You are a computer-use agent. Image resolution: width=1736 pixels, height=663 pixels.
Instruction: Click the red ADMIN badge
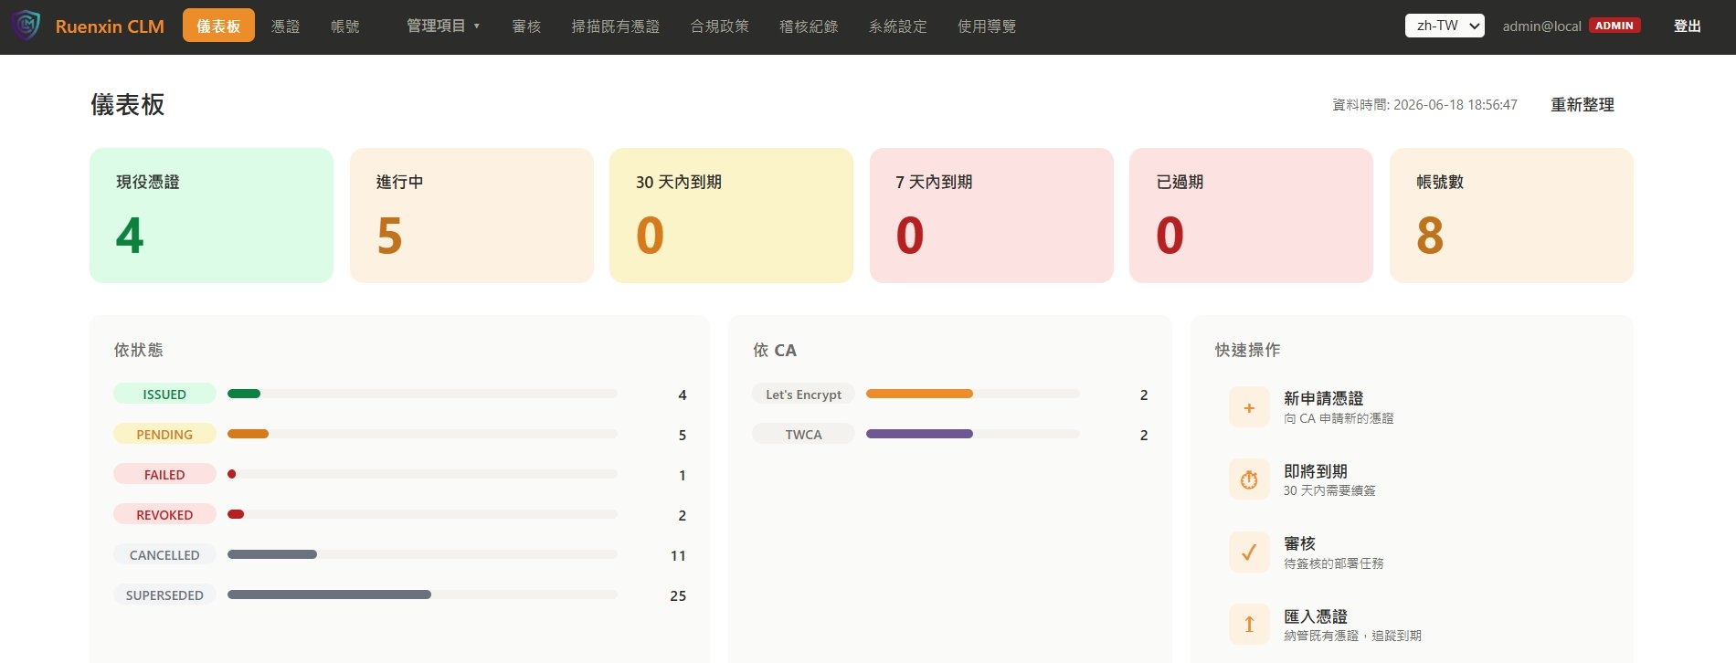[1614, 26]
